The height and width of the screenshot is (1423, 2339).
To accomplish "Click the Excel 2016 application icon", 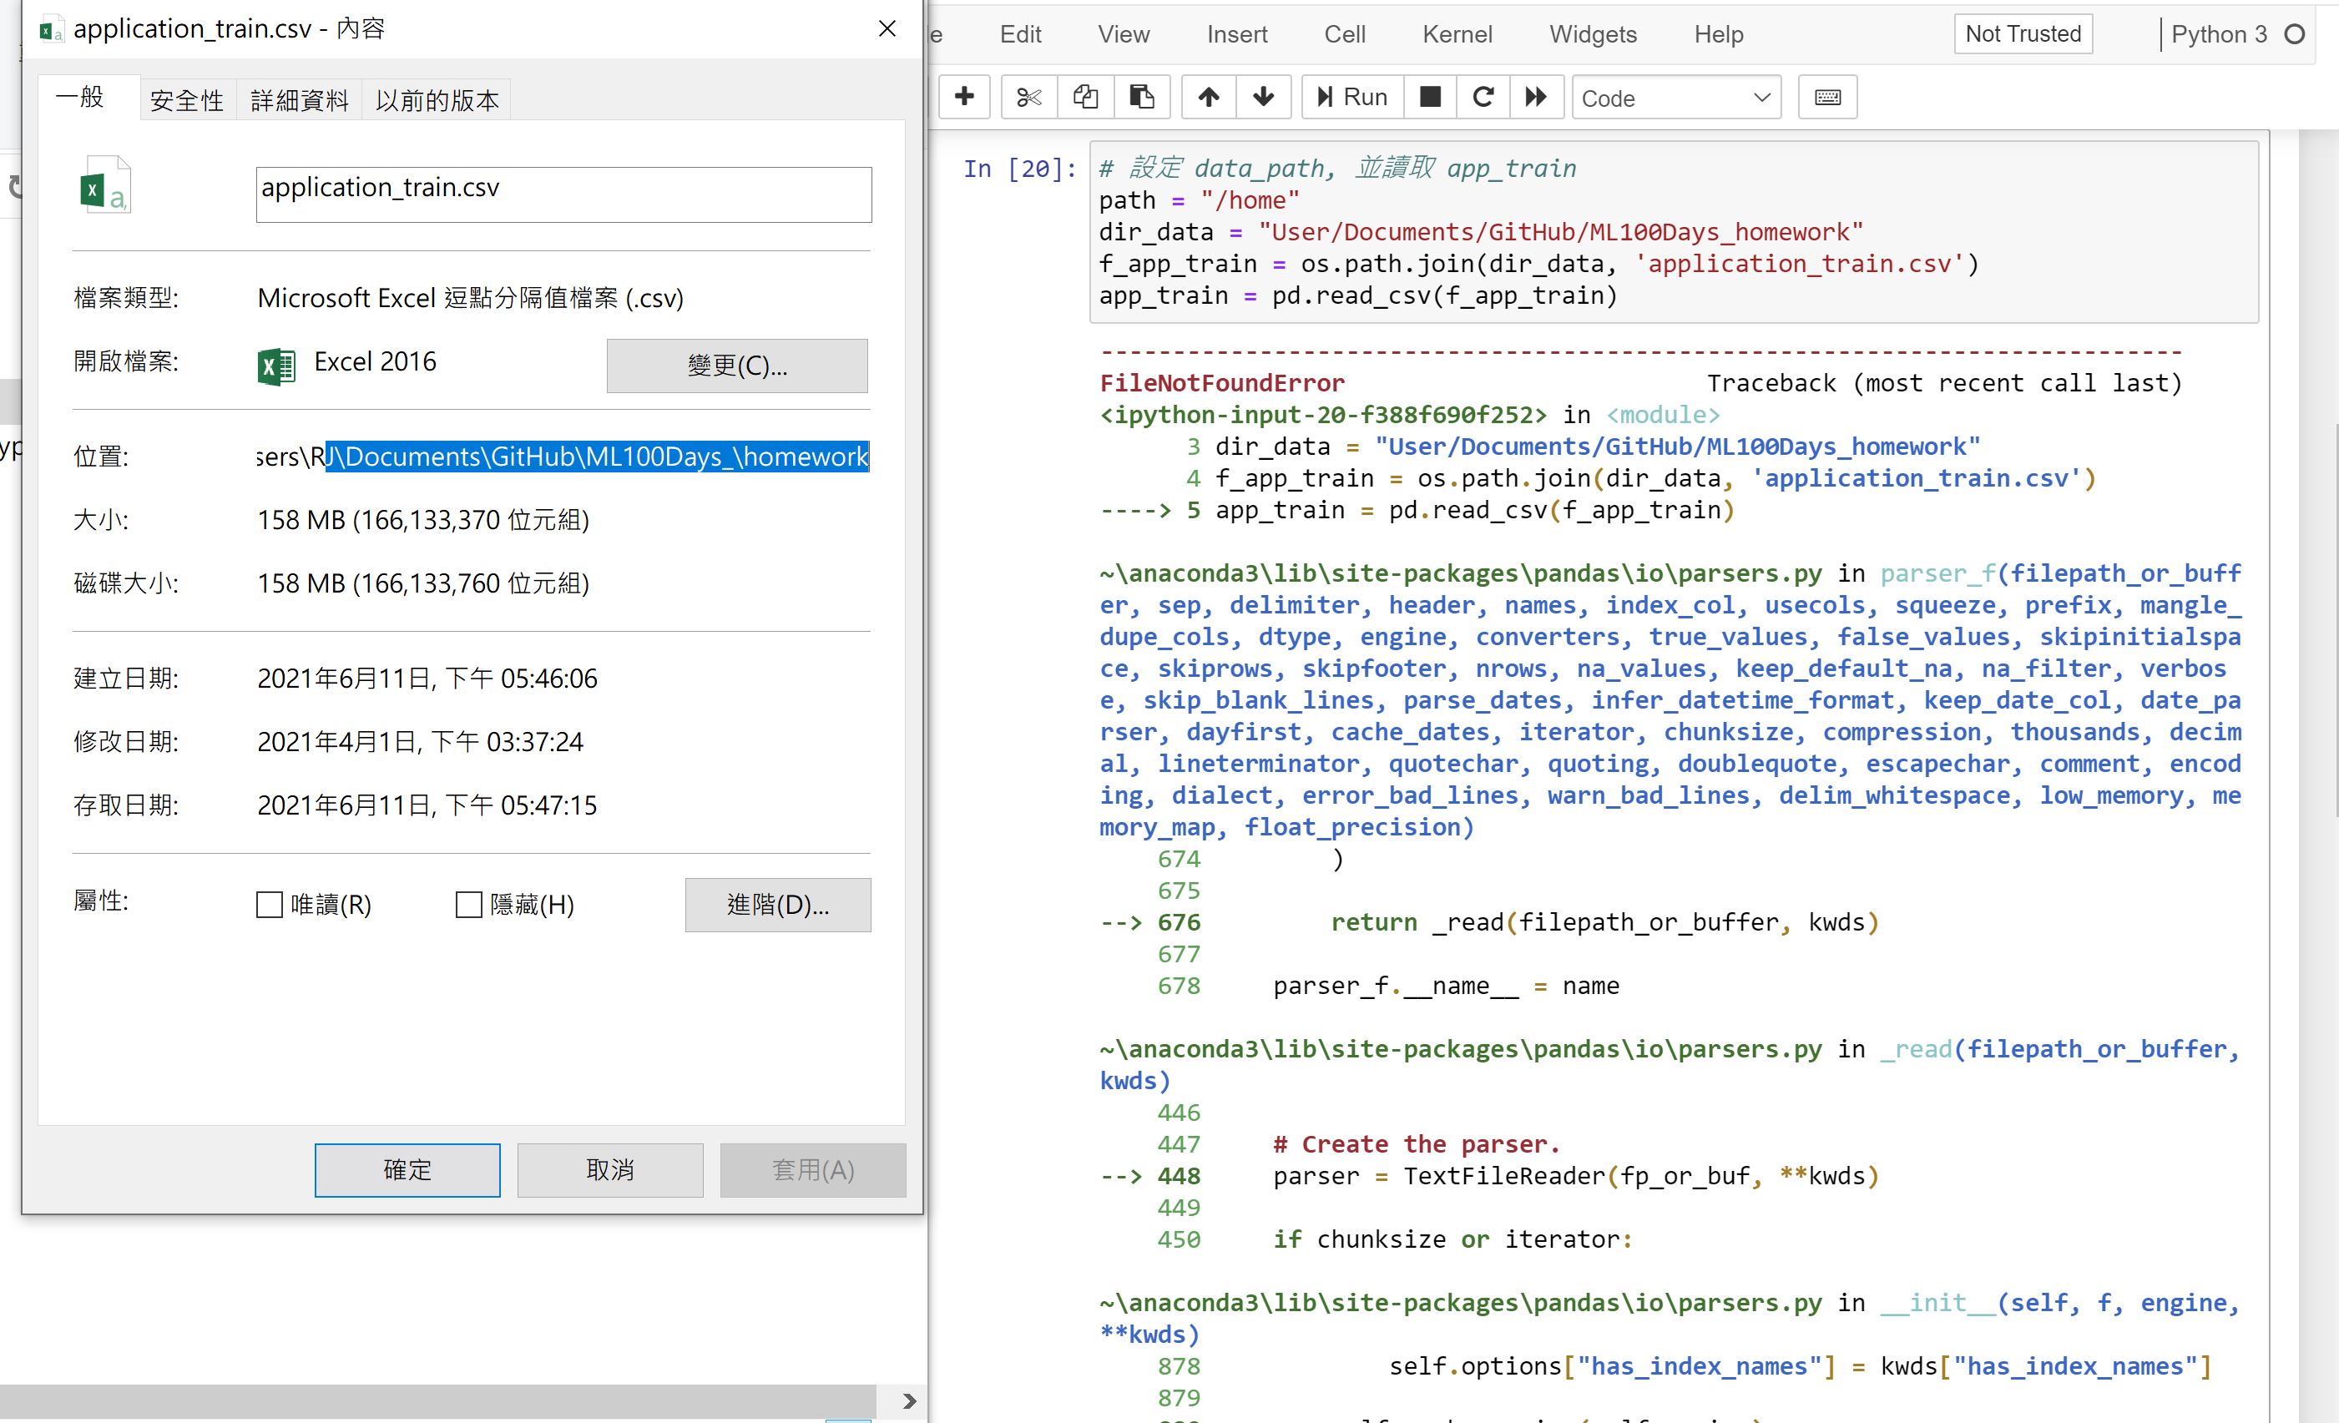I will (276, 366).
